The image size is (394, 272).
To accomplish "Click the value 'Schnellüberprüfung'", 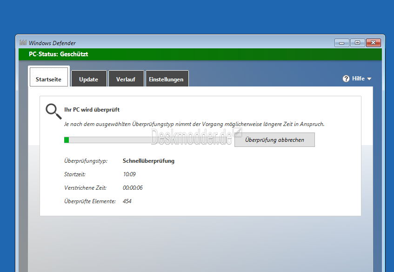I will click(148, 161).
